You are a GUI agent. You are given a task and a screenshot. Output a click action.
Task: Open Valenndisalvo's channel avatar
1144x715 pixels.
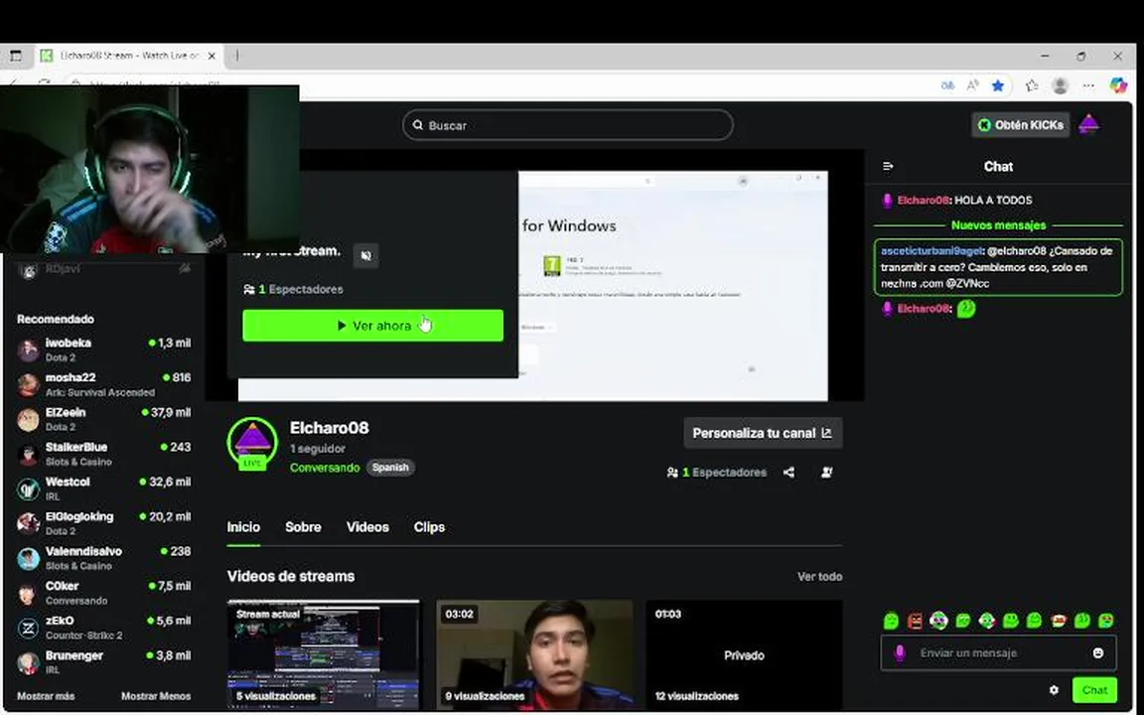click(29, 558)
